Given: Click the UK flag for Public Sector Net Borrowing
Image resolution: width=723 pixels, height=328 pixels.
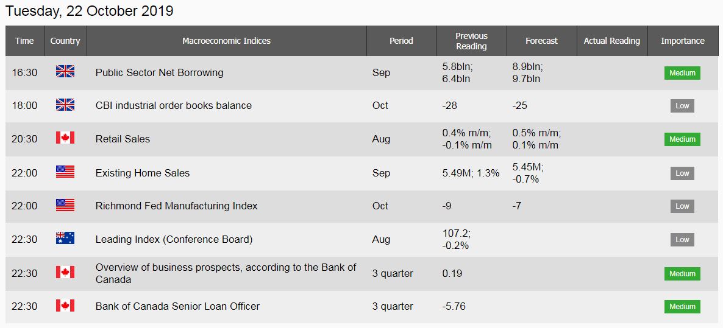Looking at the screenshot, I should pyautogui.click(x=65, y=71).
